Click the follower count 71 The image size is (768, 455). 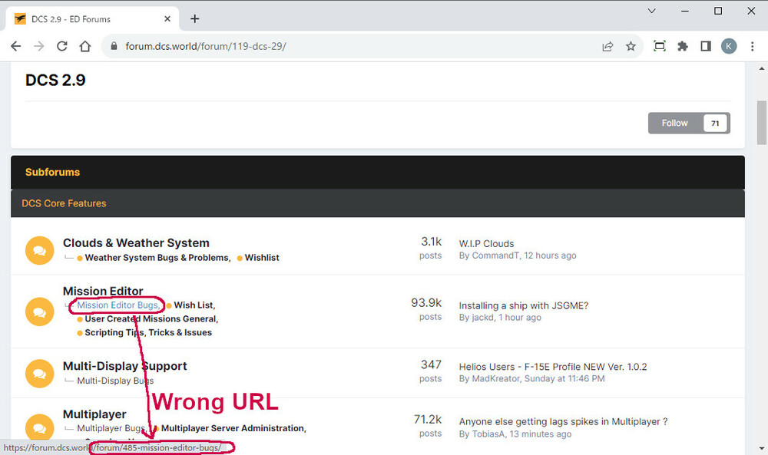[x=715, y=124]
